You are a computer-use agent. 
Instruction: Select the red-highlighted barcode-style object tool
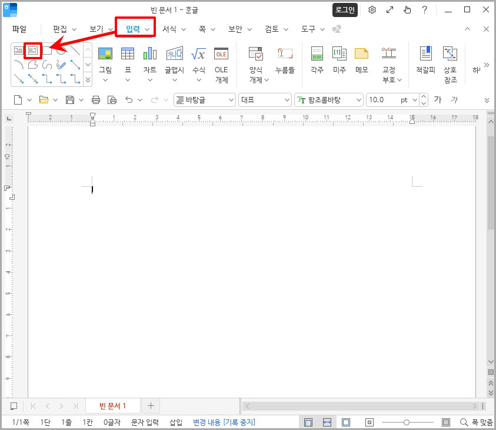tap(32, 51)
